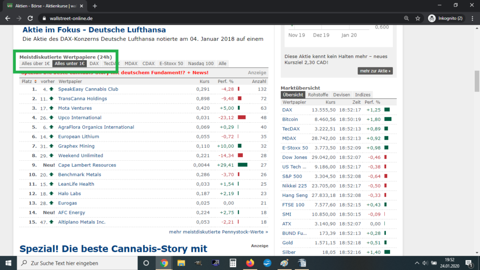
Task: Click the forward navigation arrow
Action: [19, 18]
